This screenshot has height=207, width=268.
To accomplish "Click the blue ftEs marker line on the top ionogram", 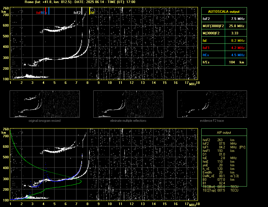I will pyautogui.click(x=49, y=11).
